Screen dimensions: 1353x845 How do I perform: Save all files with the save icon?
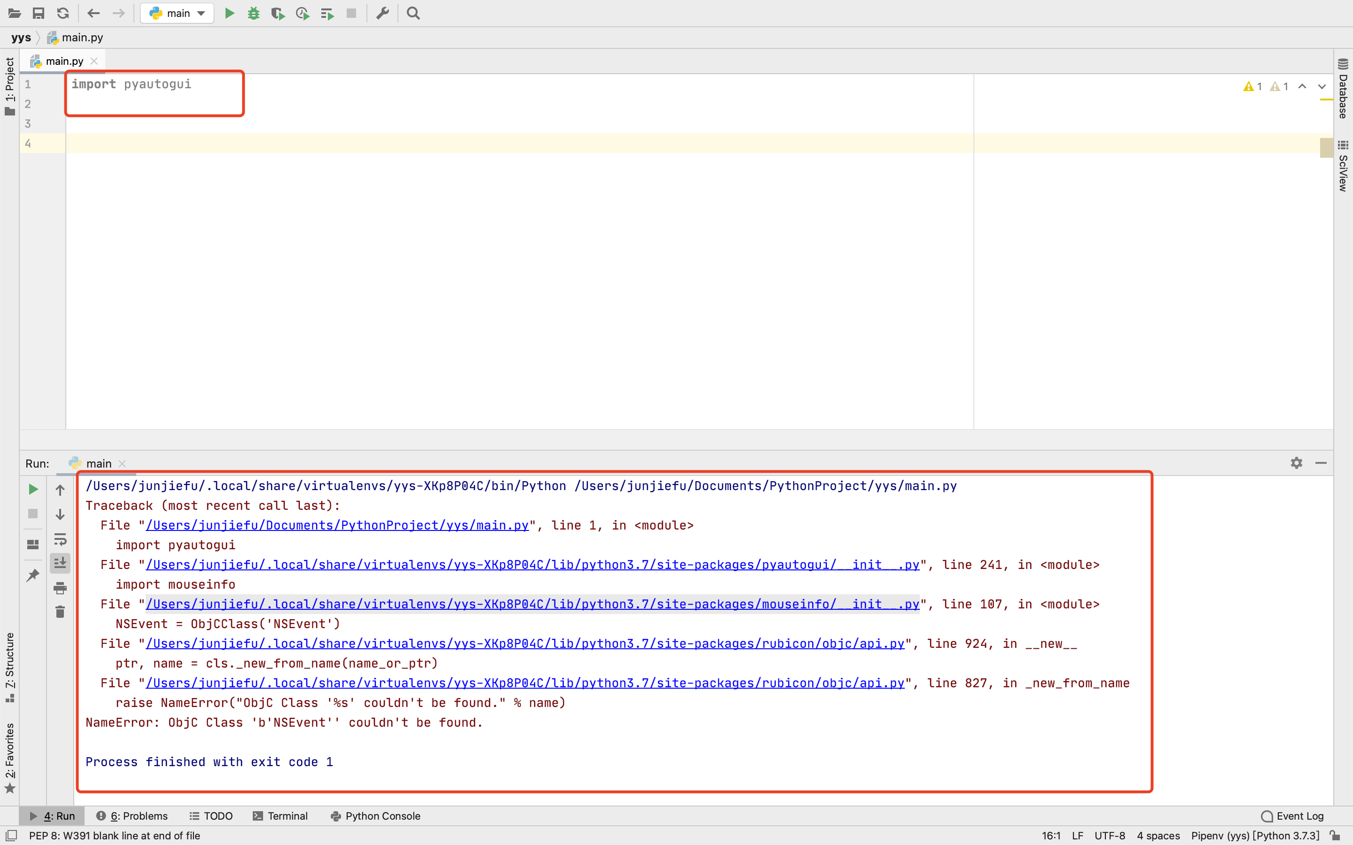(x=39, y=13)
